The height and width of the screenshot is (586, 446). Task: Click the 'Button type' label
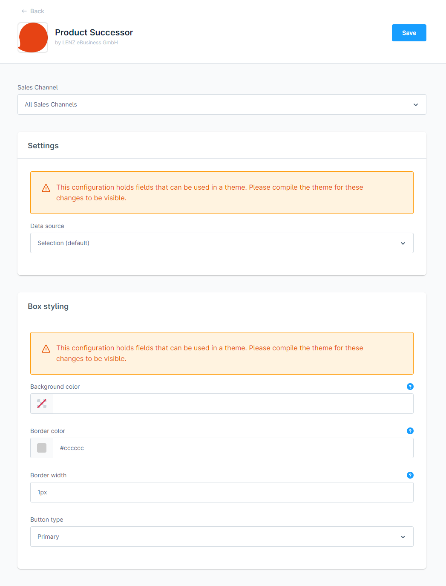point(47,520)
